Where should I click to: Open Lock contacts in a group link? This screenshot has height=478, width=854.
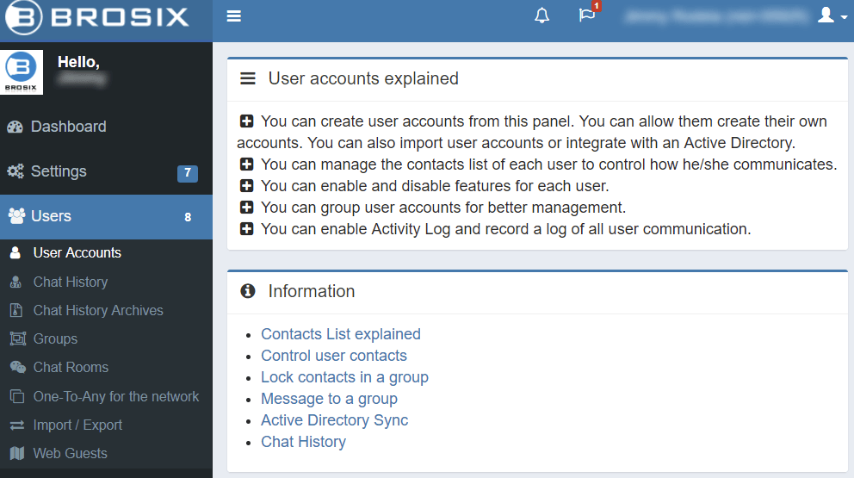[x=344, y=377]
